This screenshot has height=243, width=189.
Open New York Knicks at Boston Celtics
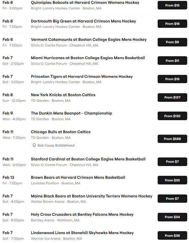point(63,95)
